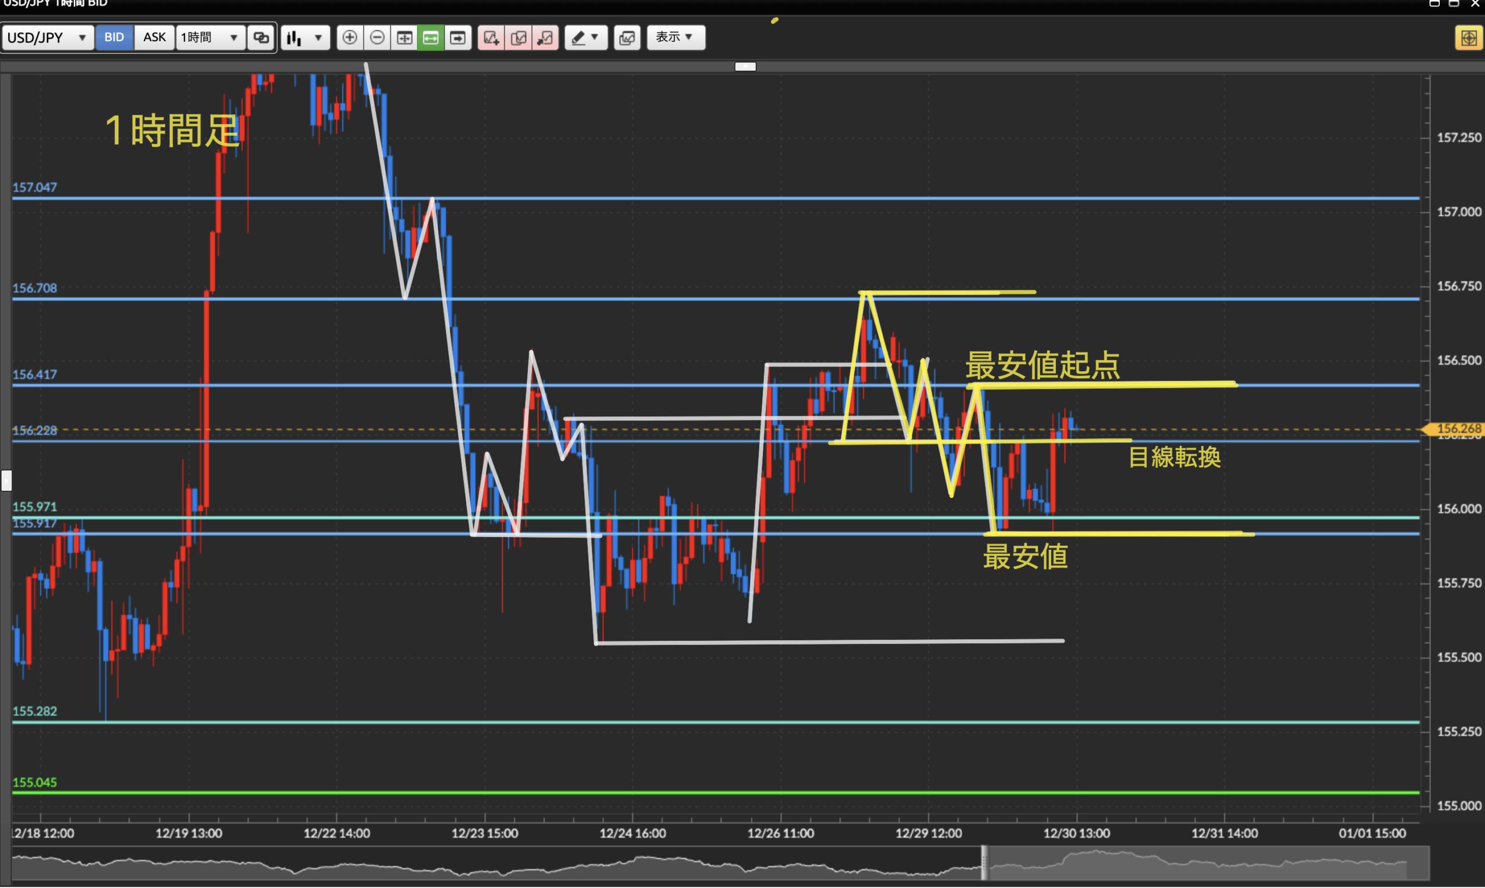Toggle the BID price button
Image resolution: width=1485 pixels, height=888 pixels.
[114, 37]
